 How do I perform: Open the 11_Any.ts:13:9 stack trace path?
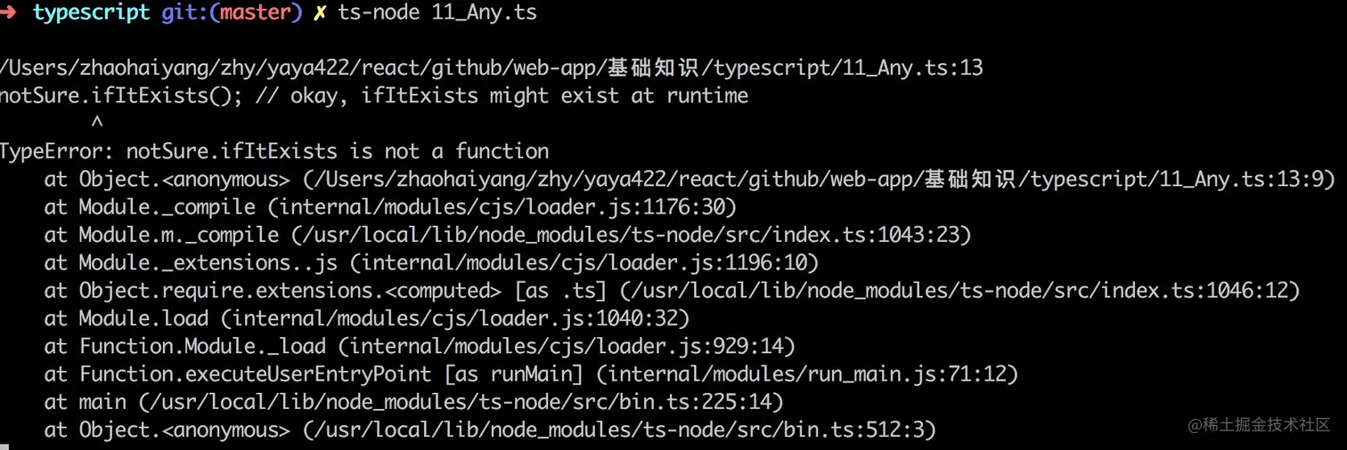(x=818, y=179)
